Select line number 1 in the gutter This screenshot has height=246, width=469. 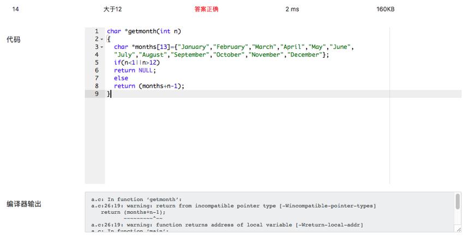tap(97, 31)
